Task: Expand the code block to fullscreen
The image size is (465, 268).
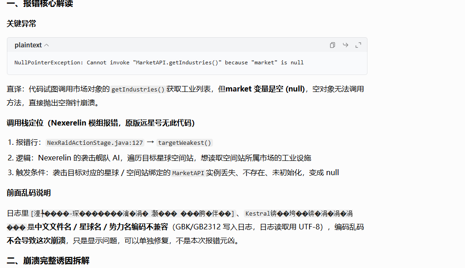Action: tap(358, 45)
